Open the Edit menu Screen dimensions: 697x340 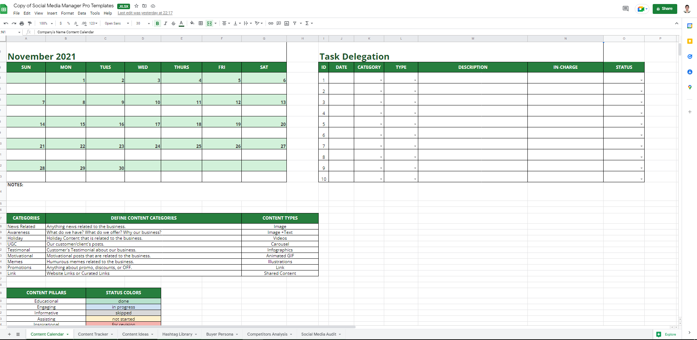27,13
